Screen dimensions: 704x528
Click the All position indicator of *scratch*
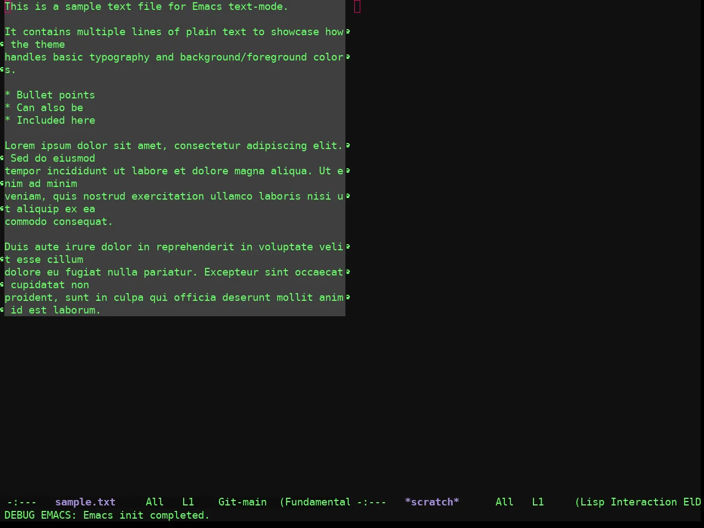504,502
